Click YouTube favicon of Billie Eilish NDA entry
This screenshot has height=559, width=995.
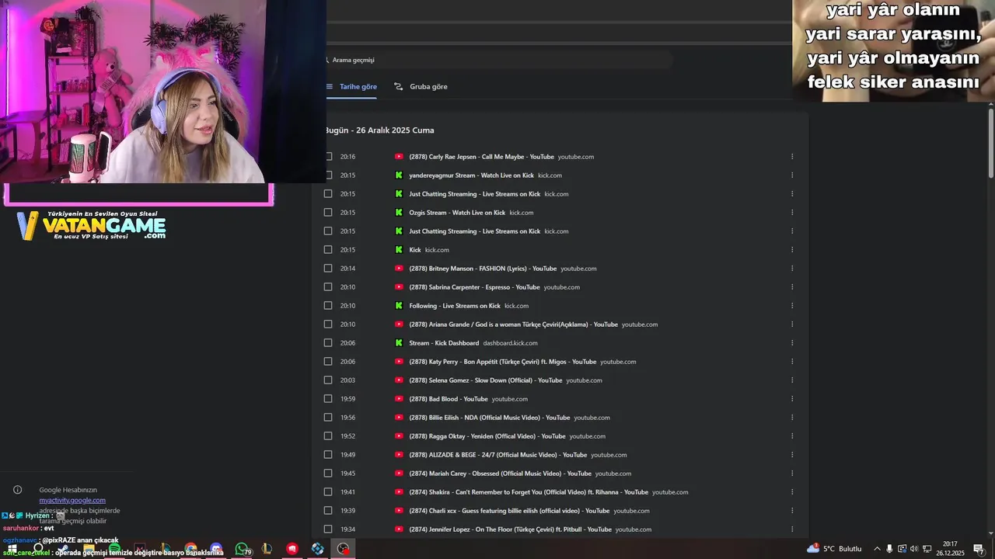[399, 418]
